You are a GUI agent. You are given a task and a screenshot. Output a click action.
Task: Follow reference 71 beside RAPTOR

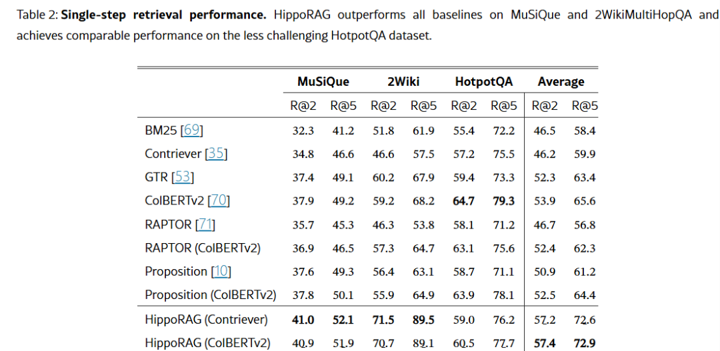pyautogui.click(x=204, y=224)
